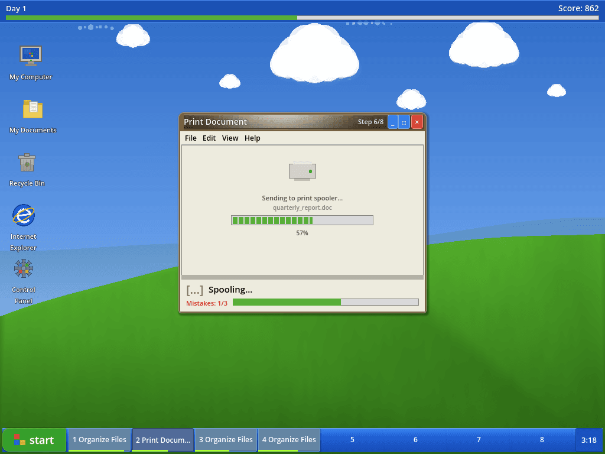Open the My Computer desktop icon
This screenshot has height=454, width=605.
[31, 55]
